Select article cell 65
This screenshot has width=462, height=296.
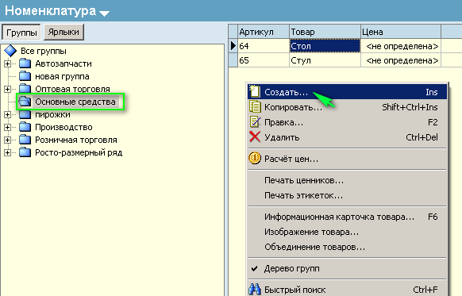click(x=263, y=60)
